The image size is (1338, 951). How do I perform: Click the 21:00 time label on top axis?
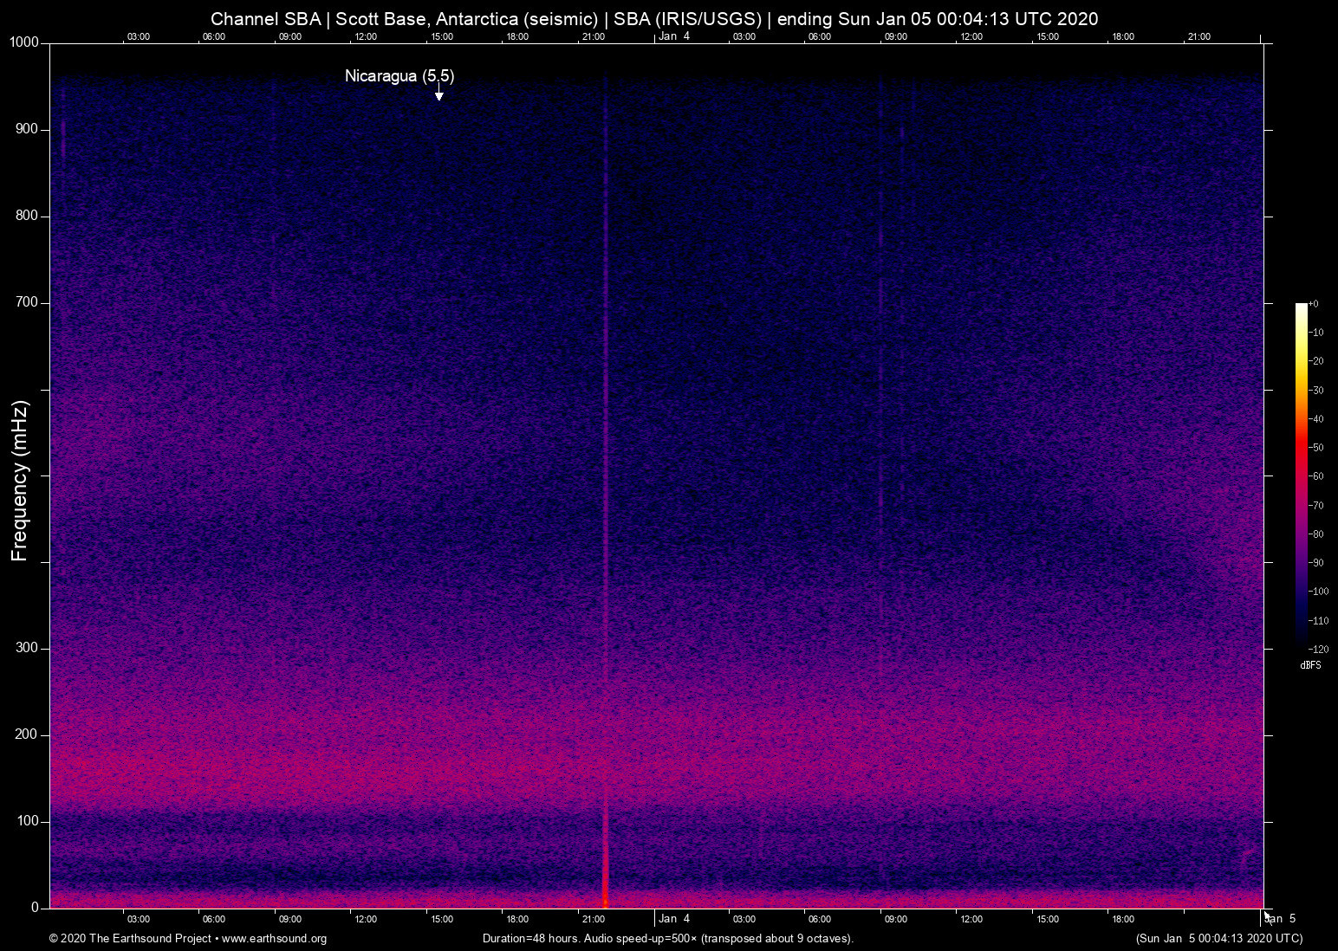(594, 36)
